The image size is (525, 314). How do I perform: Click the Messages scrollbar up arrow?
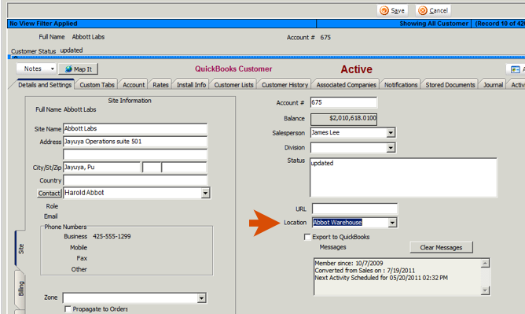click(485, 263)
